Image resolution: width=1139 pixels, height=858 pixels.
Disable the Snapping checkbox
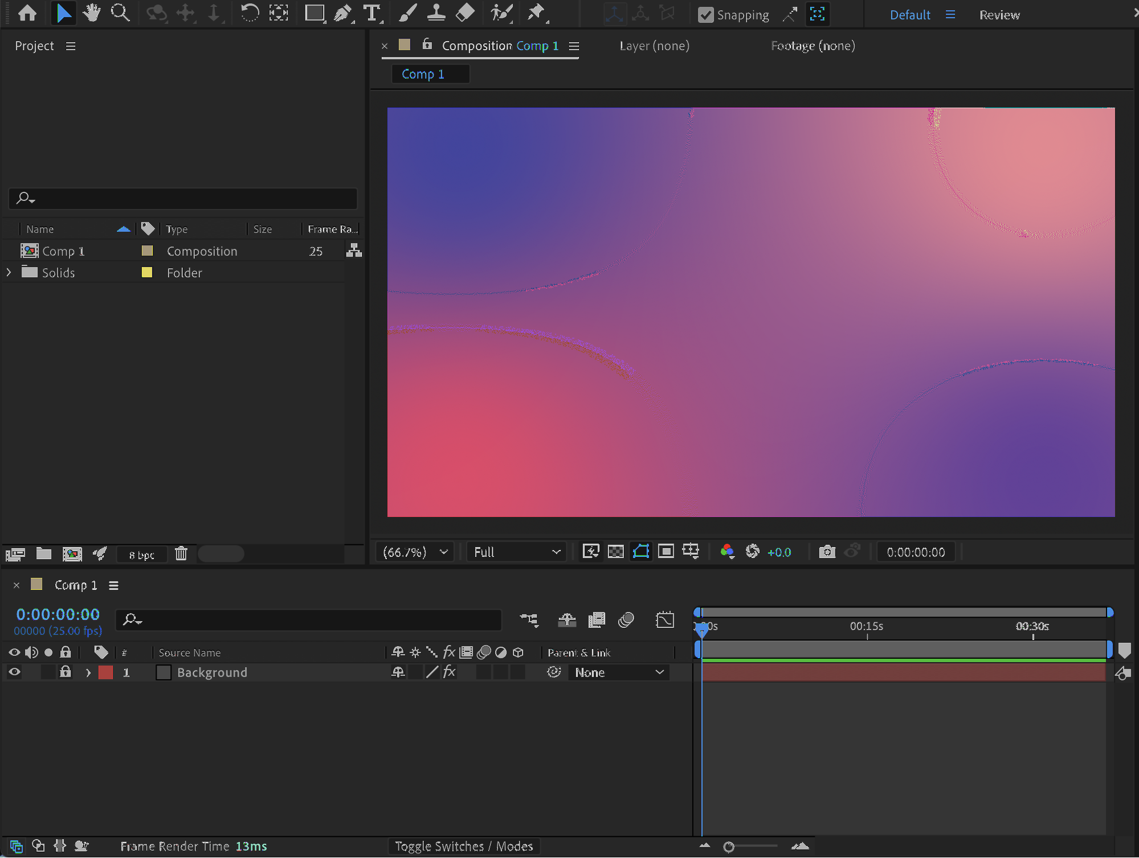point(706,15)
